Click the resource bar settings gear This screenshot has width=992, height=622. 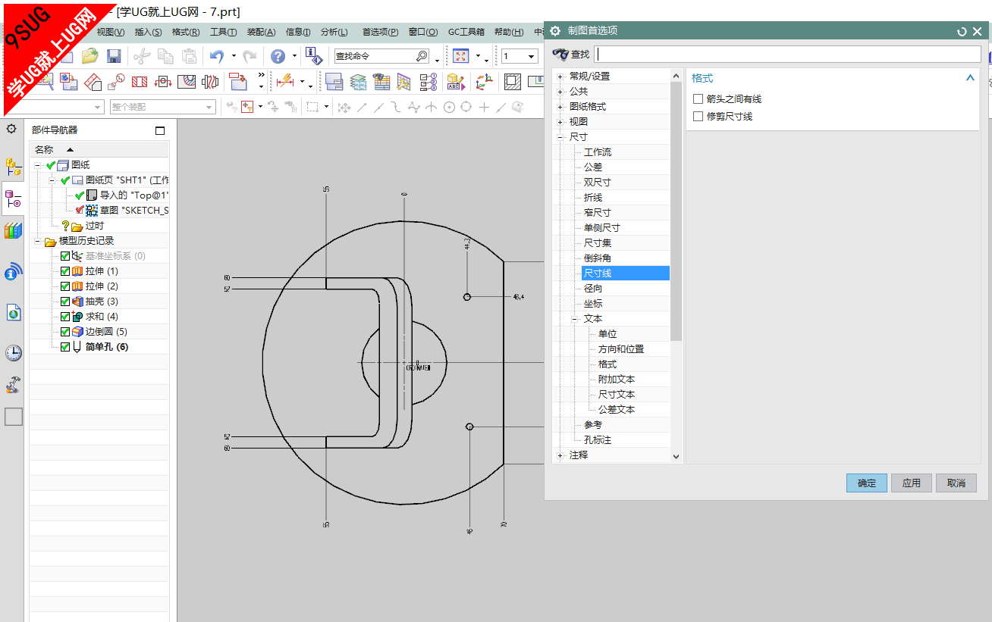point(11,129)
